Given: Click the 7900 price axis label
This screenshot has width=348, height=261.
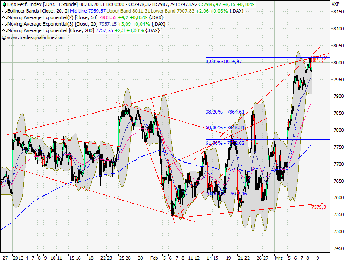Looking at the screenshot, I should point(338,97).
